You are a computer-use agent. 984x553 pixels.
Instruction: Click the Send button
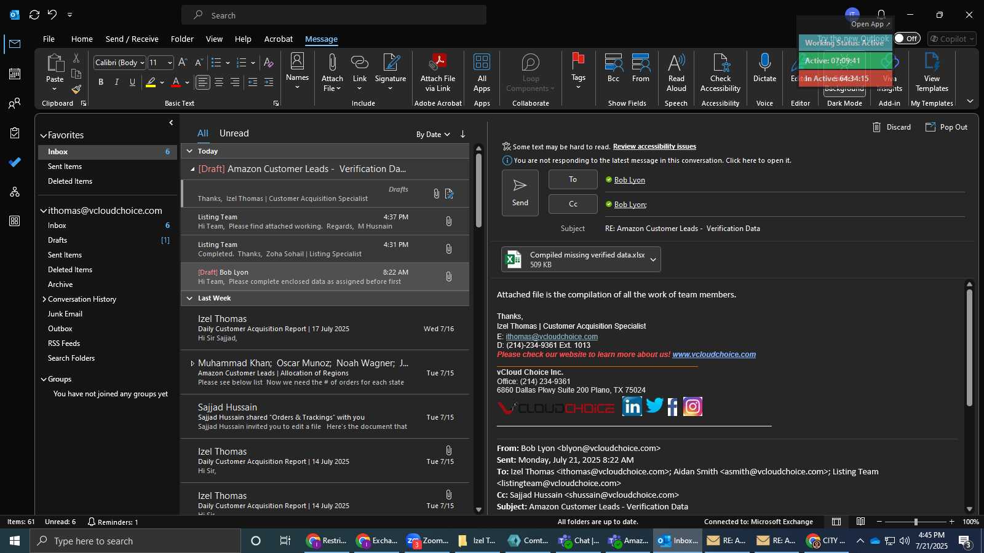coord(520,193)
